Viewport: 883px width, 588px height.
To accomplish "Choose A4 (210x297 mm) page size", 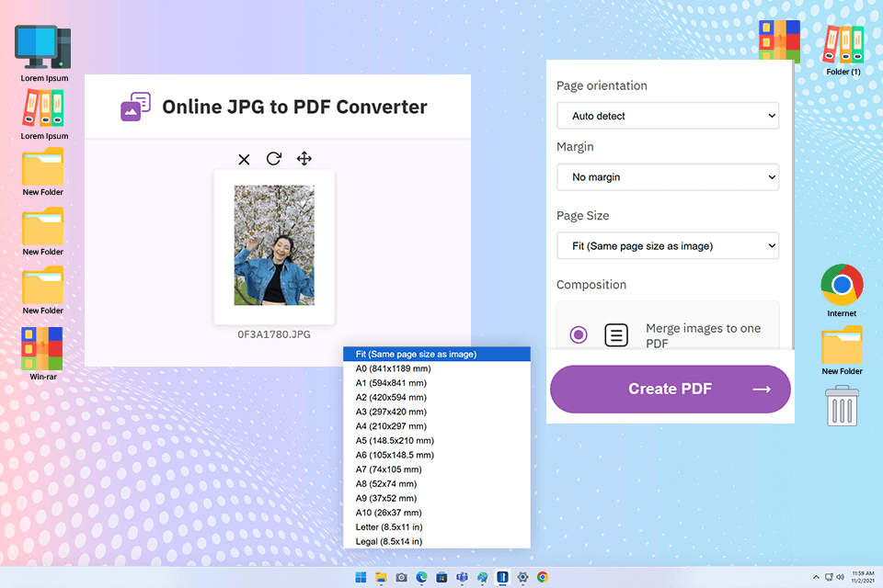I will tap(437, 426).
